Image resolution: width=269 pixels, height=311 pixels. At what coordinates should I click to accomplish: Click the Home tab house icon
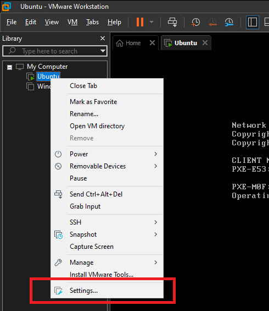tap(120, 43)
